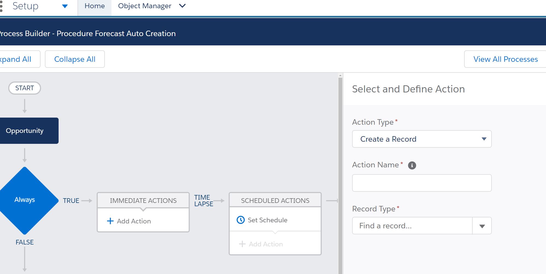
Task: Click the START node
Action: point(25,88)
